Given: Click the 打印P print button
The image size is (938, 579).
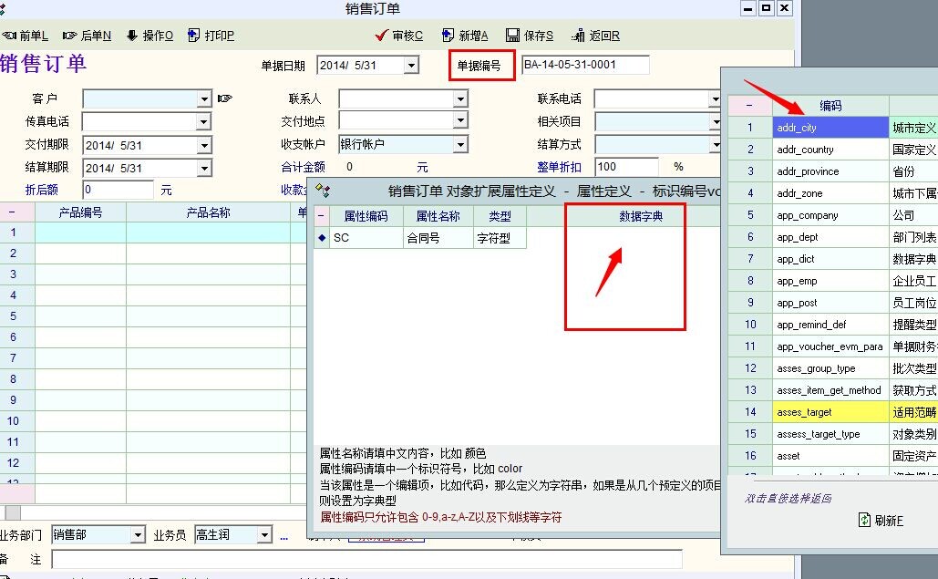Looking at the screenshot, I should (x=211, y=36).
